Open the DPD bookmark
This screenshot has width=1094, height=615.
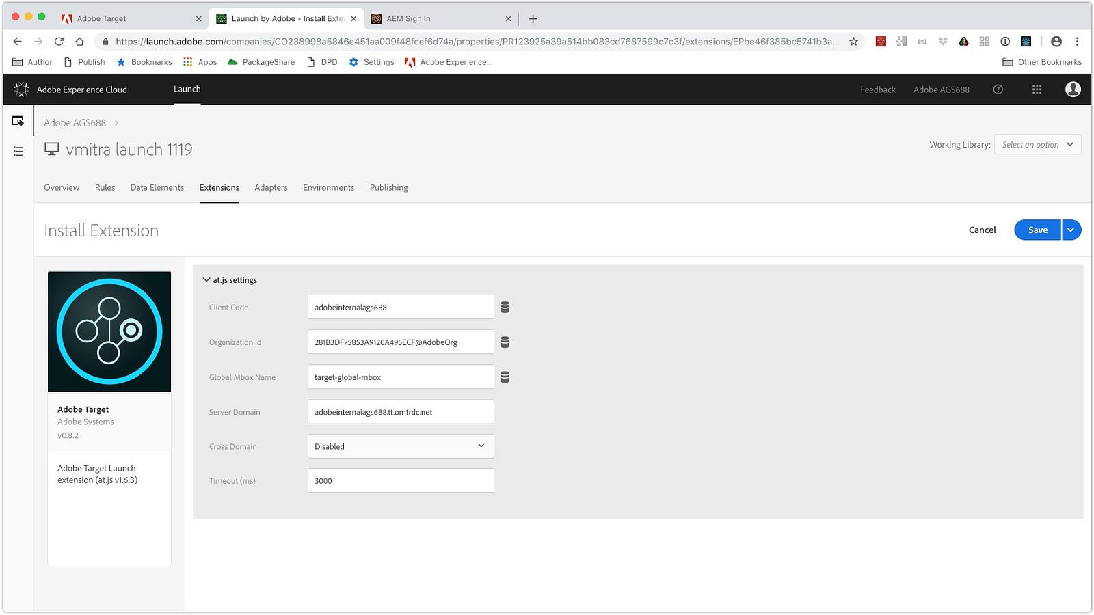[322, 62]
